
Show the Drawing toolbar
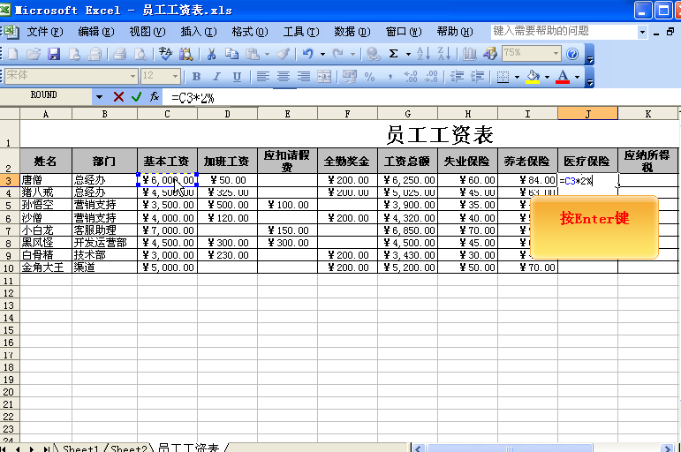(490, 54)
